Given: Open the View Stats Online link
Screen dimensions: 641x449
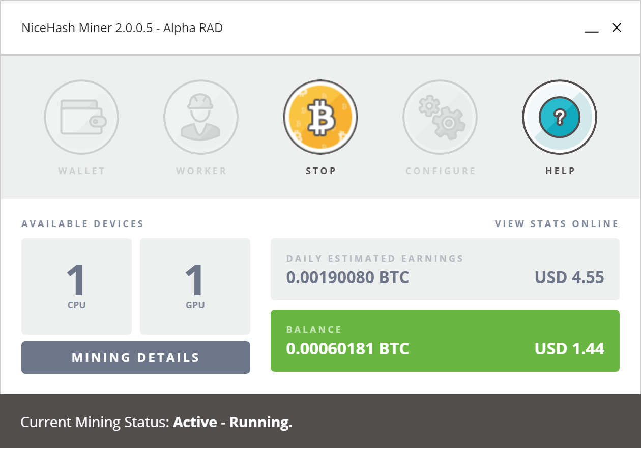Looking at the screenshot, I should (557, 224).
